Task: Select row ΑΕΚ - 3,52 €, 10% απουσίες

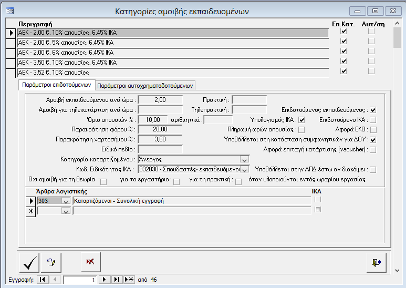Action: point(172,72)
